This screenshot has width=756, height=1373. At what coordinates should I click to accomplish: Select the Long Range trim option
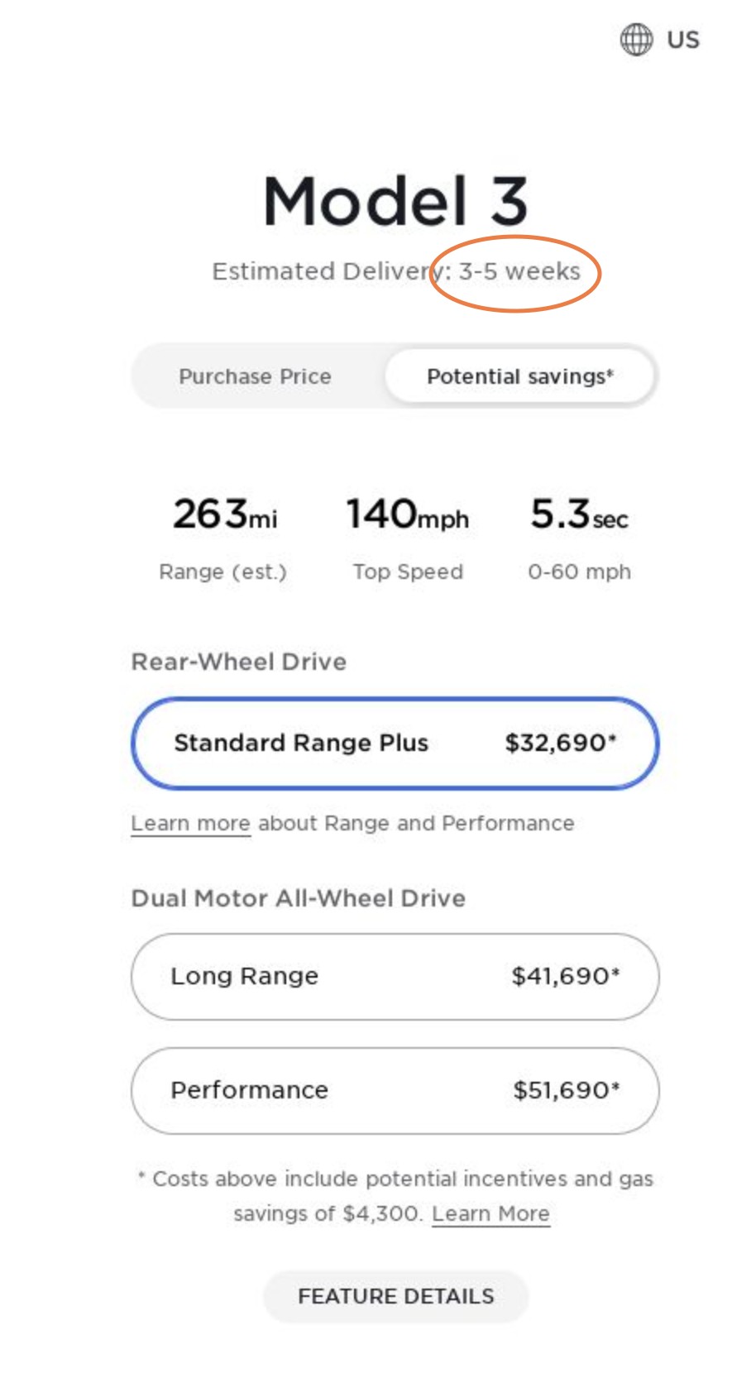tap(395, 976)
